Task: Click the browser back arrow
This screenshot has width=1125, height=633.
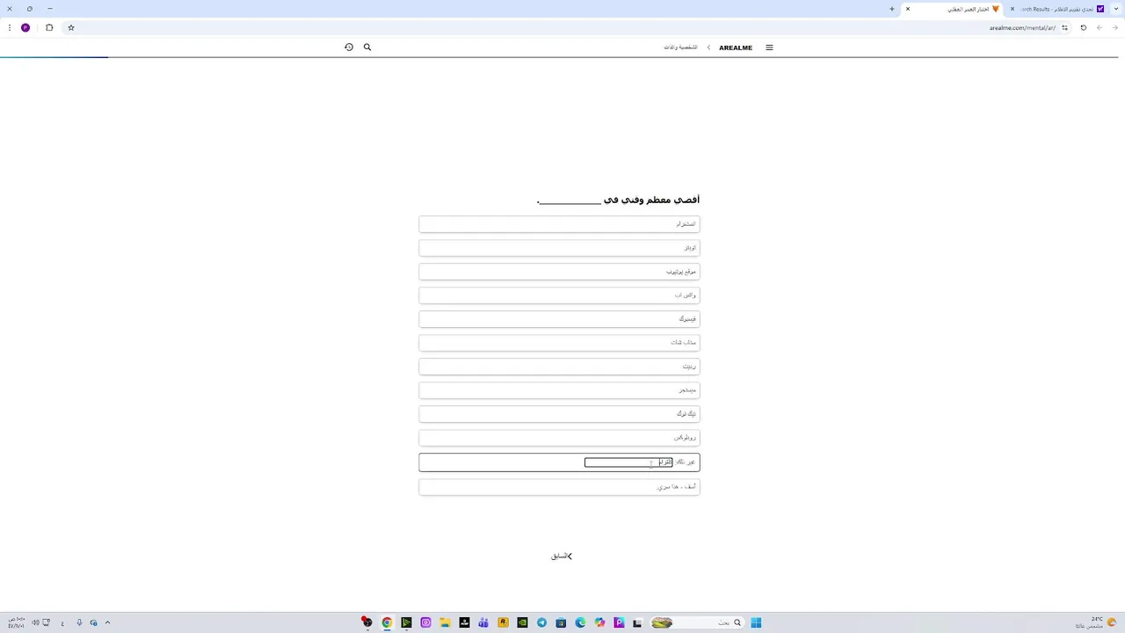Action: pyautogui.click(x=1114, y=27)
